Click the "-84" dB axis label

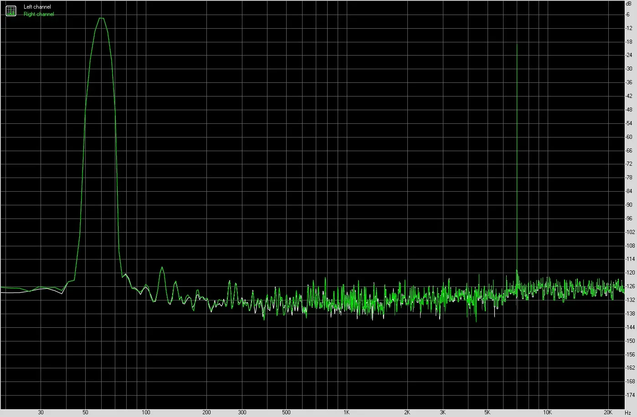tap(629, 191)
